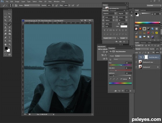Switch to the Paths tab
Image resolution: width=162 pixels, height=123 pixels.
[149, 43]
